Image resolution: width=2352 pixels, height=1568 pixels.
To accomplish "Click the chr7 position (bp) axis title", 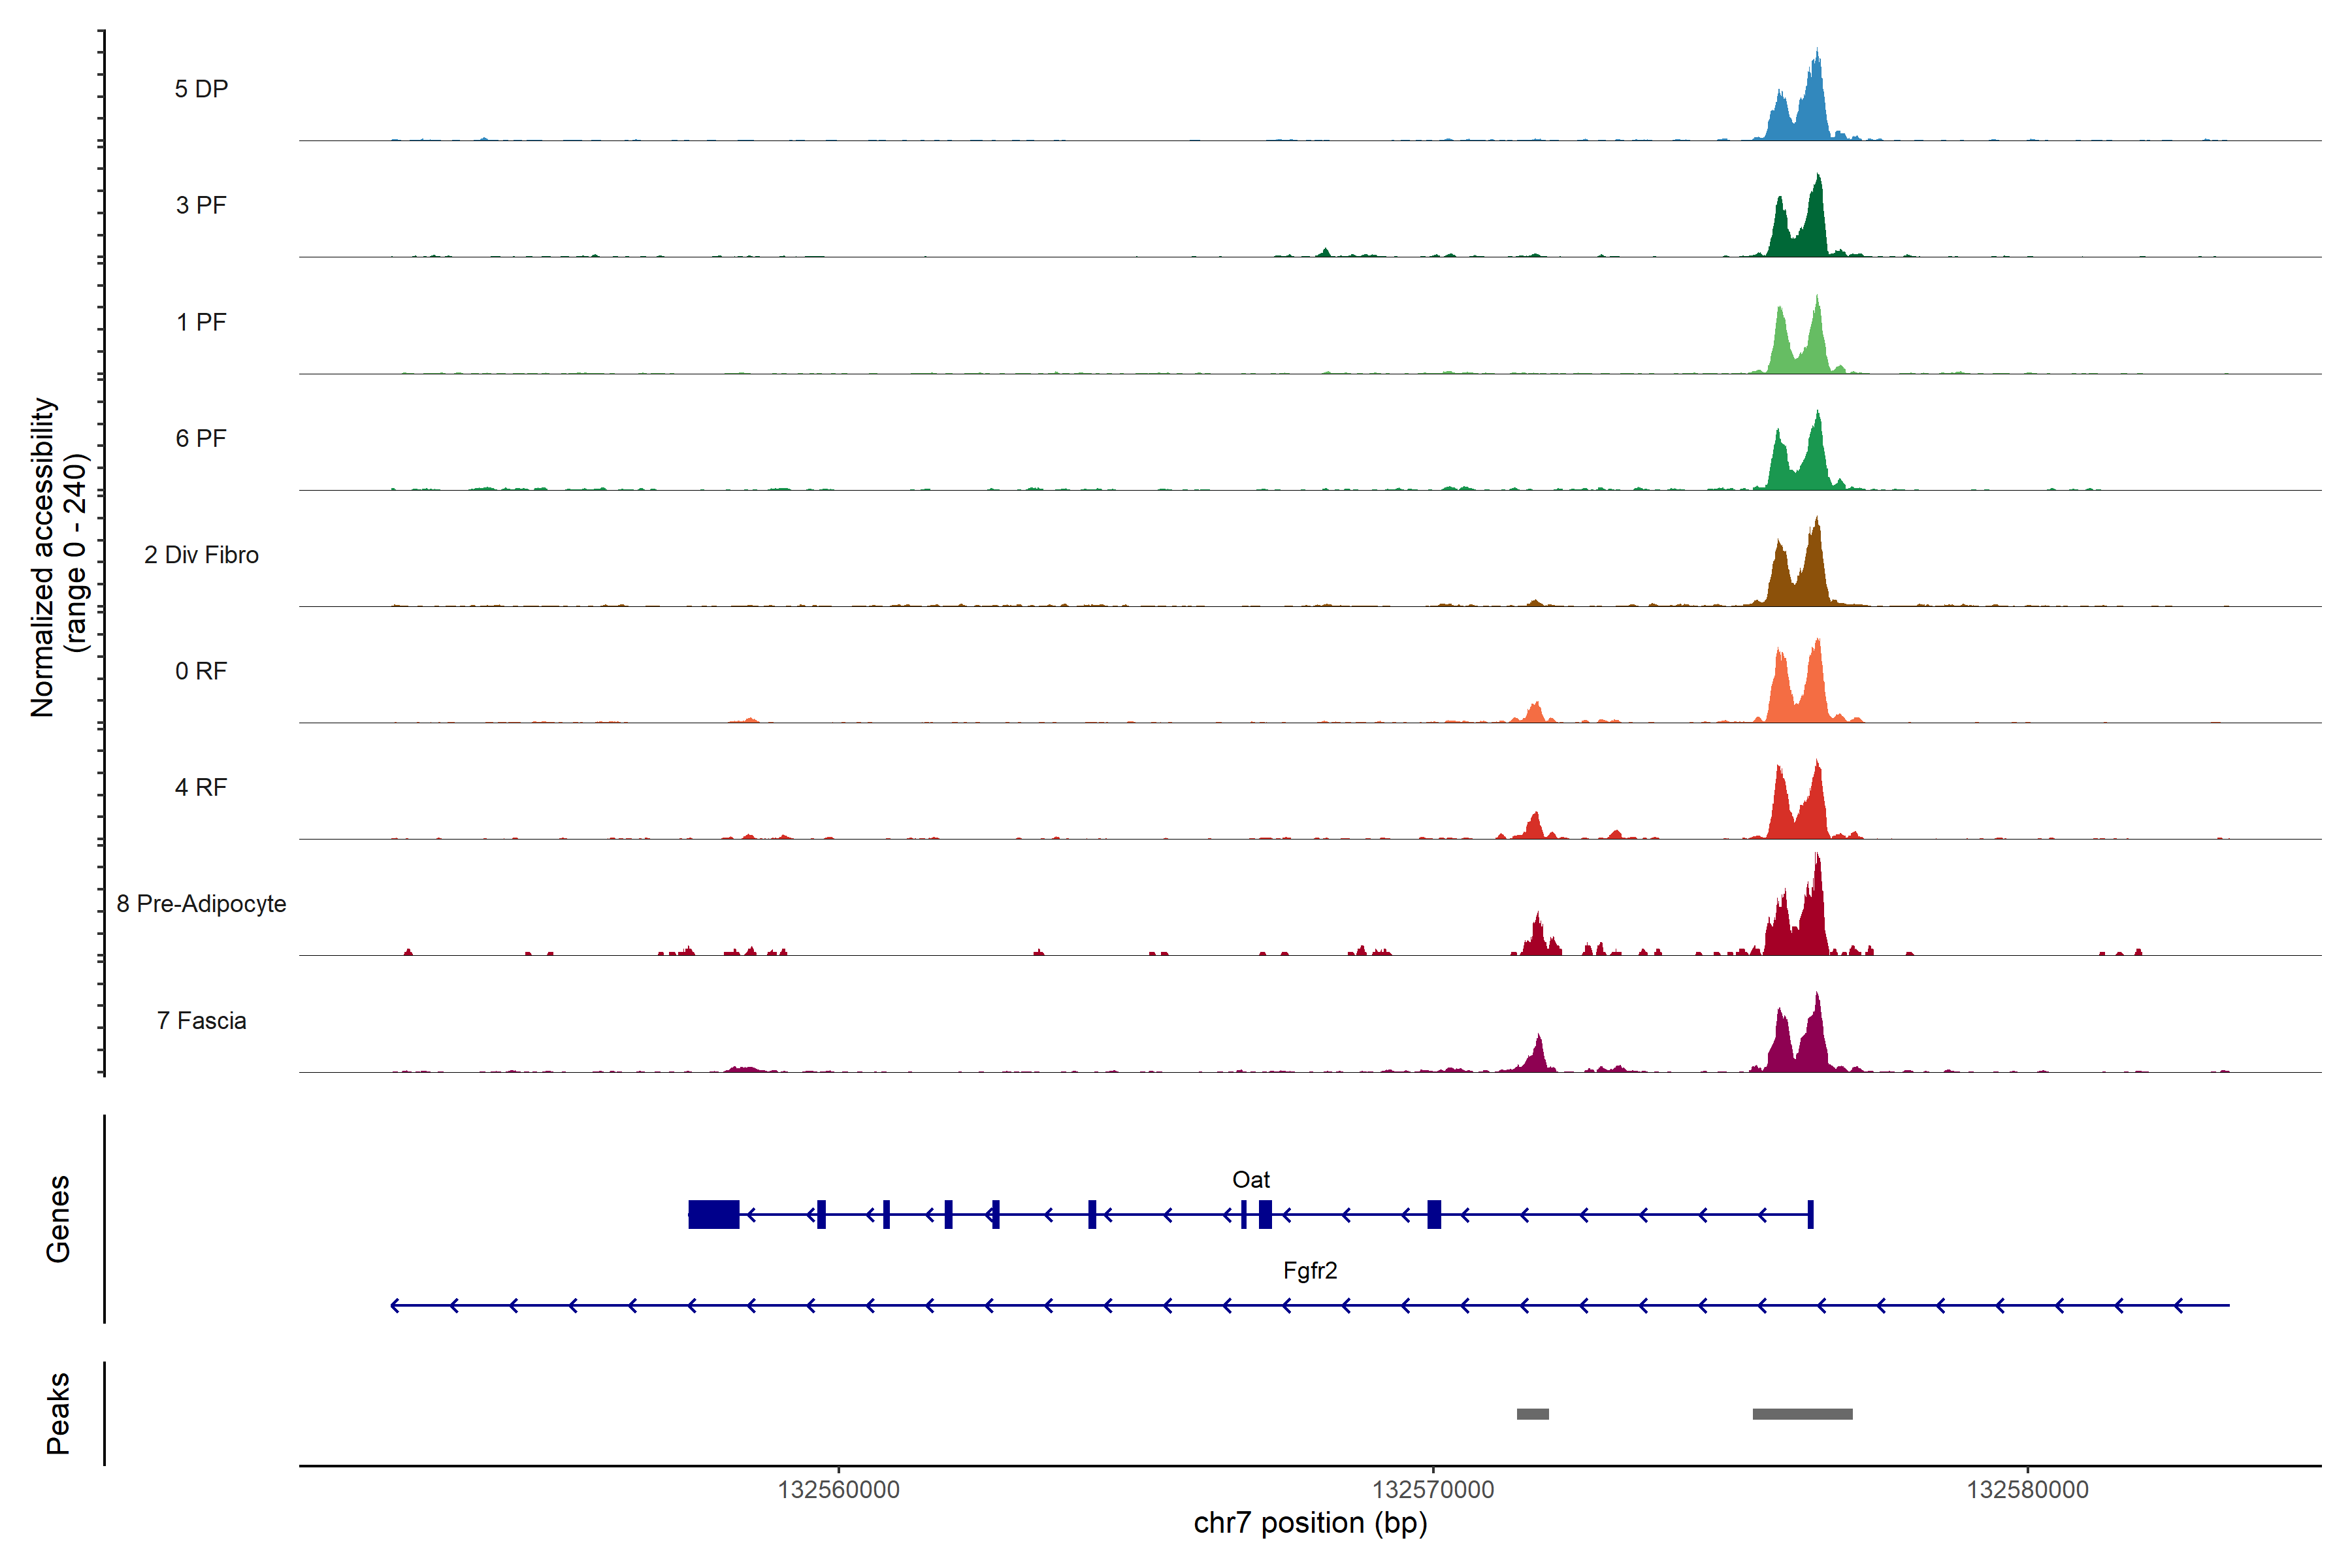I will pos(1310,1523).
